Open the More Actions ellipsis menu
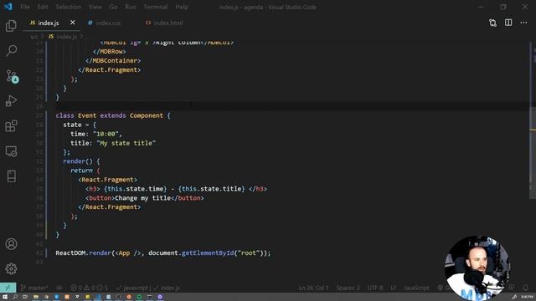Screen dimensions: 536x301 (523, 23)
